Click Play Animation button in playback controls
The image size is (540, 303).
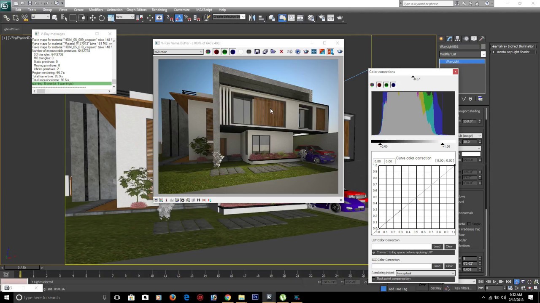494,282
